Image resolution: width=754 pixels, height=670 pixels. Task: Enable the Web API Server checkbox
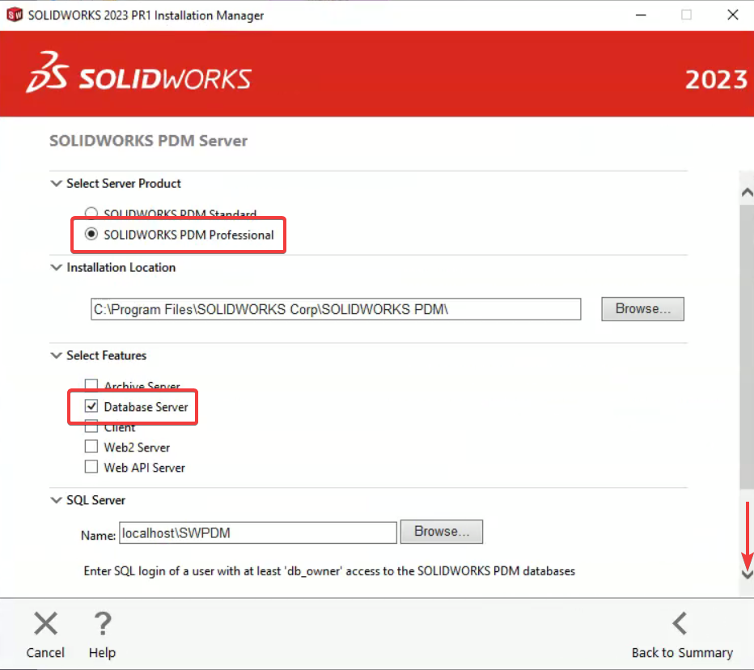coord(91,467)
